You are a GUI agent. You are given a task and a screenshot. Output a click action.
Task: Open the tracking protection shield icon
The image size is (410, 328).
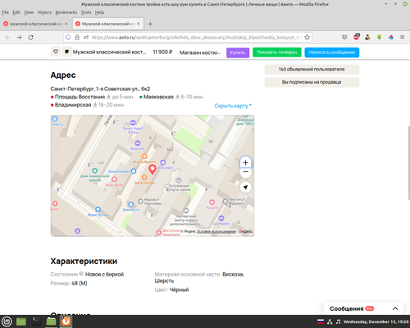[68, 37]
